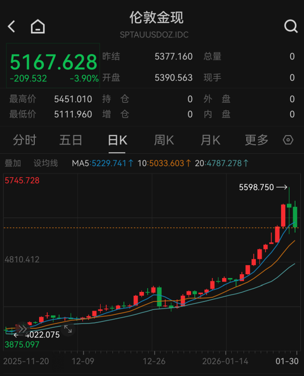Tap the 最低价 value 5111.960

[73, 114]
